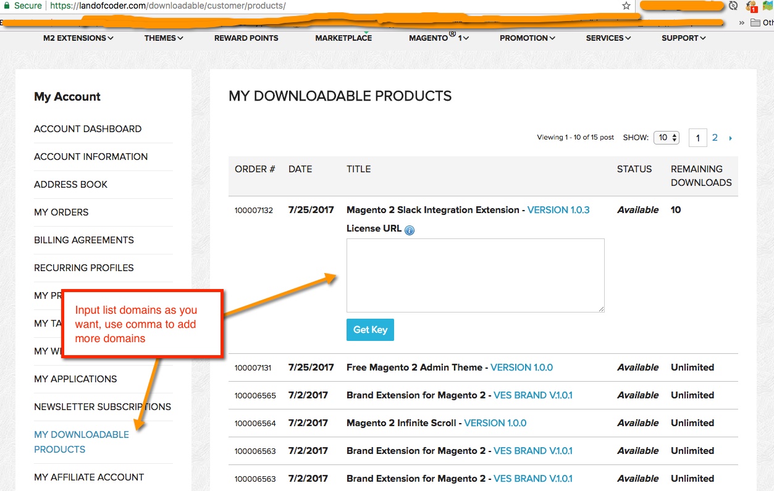This screenshot has height=491, width=774.
Task: Open the cookie extension with red badge
Action: pos(751,6)
